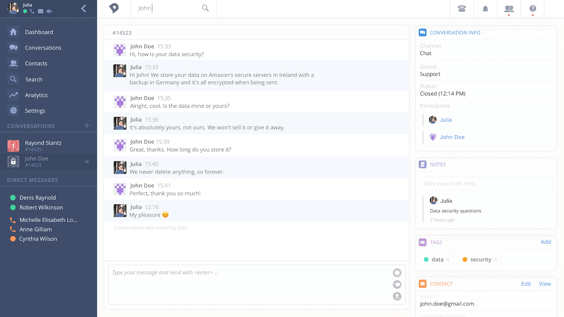Click the emoji picker icon in message box
Screen dimensions: 564x317
point(397,273)
